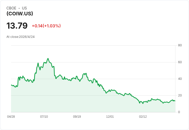
Task: Click the (COIW.US) ticker title
Action: pyautogui.click(x=20, y=14)
